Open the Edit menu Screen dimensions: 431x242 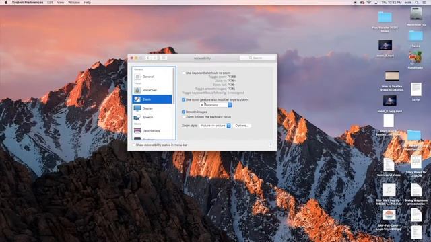click(x=50, y=2)
